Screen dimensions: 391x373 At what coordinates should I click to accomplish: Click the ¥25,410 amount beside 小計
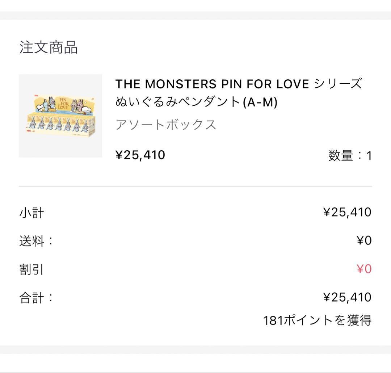click(347, 212)
